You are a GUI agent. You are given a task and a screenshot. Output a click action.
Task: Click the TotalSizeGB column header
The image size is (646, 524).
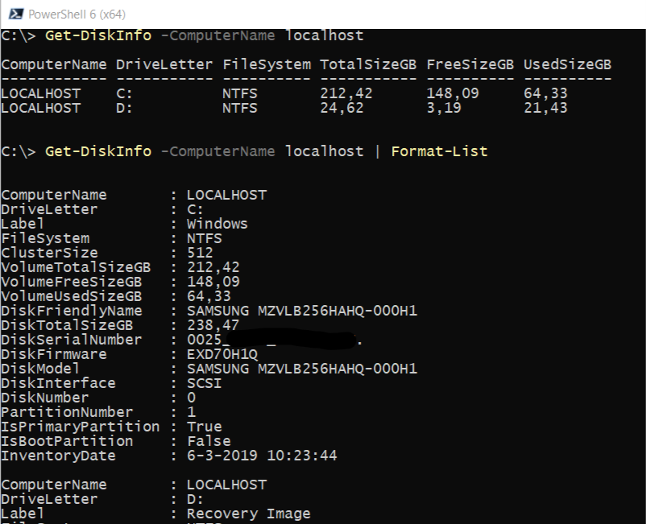[x=368, y=64]
